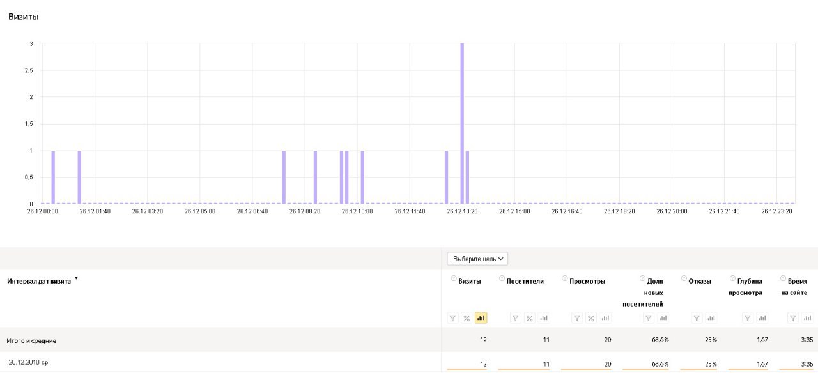Plot Просмотры on the chart

(605, 318)
